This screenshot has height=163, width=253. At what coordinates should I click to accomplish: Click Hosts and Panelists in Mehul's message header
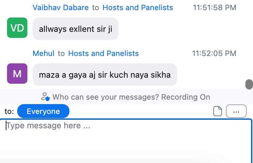pyautogui.click(x=104, y=53)
